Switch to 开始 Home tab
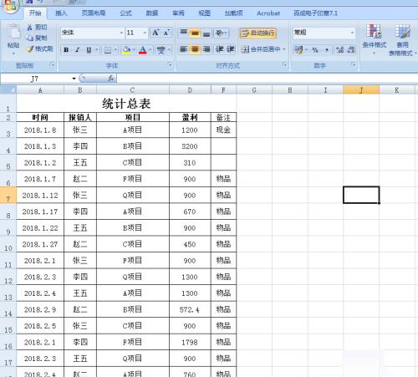The width and height of the screenshot is (418, 377). coord(35,13)
